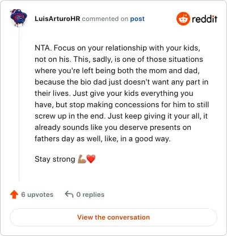Viewport: 227px width, 236px height.
Task: Click the Reddit Snoo logo icon
Action: (183, 19)
